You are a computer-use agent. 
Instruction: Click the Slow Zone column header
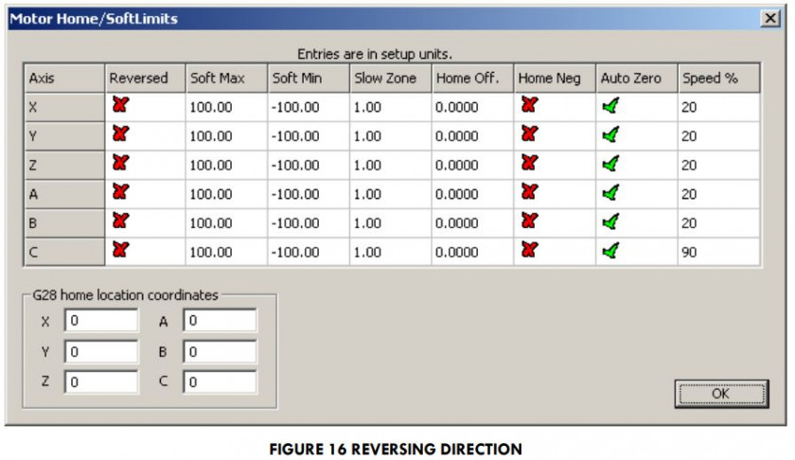pos(390,79)
